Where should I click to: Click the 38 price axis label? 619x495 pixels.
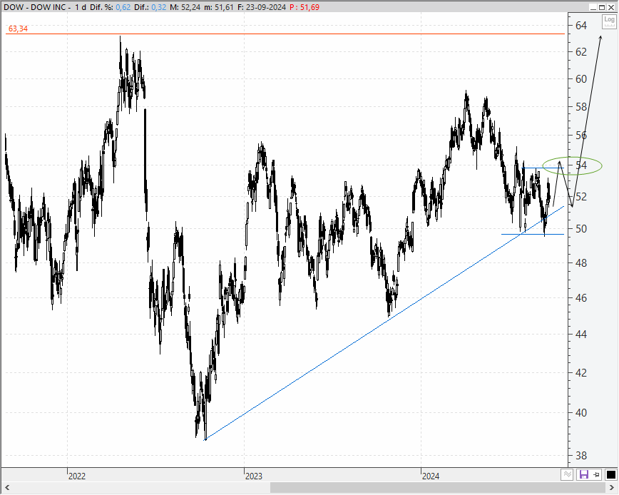(581, 456)
